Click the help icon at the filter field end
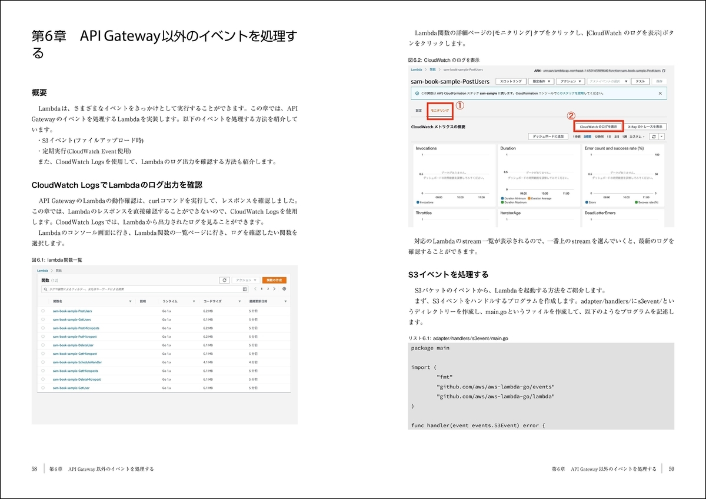Viewport: 706px width, 499px height. pos(245,289)
